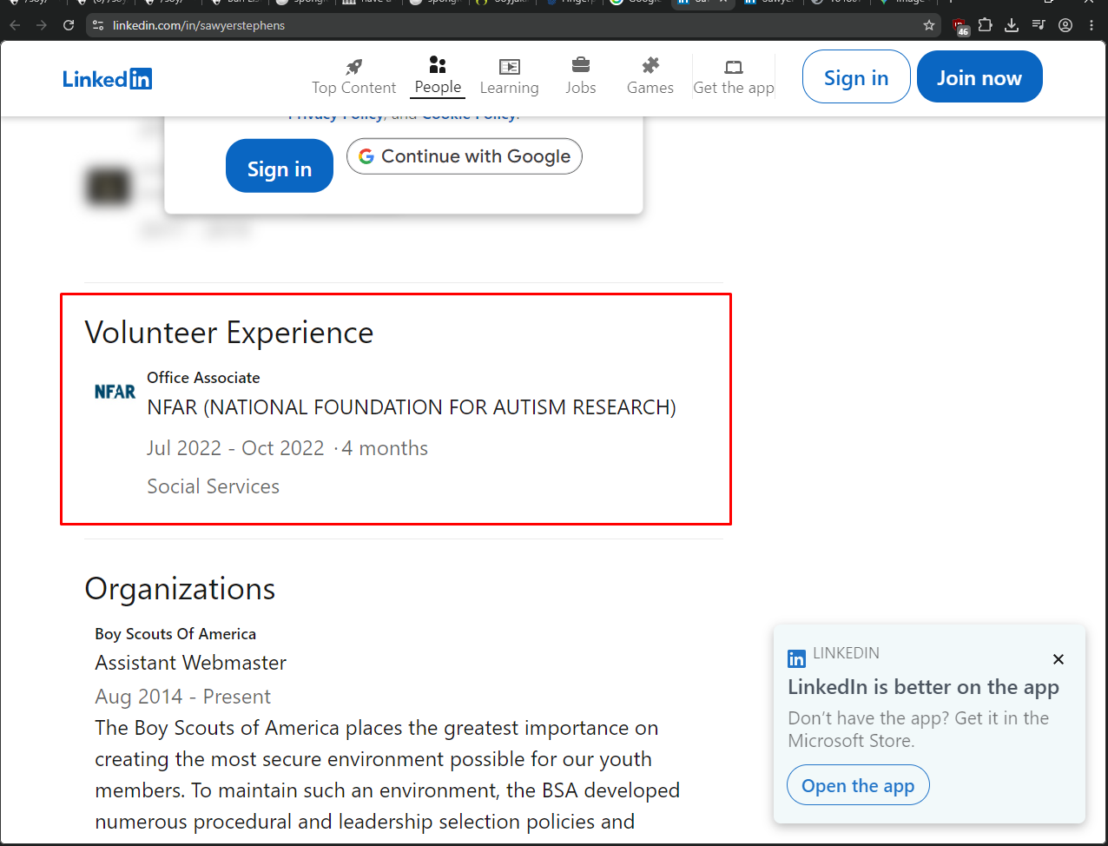Click the LinkedIn logo

[x=107, y=79]
